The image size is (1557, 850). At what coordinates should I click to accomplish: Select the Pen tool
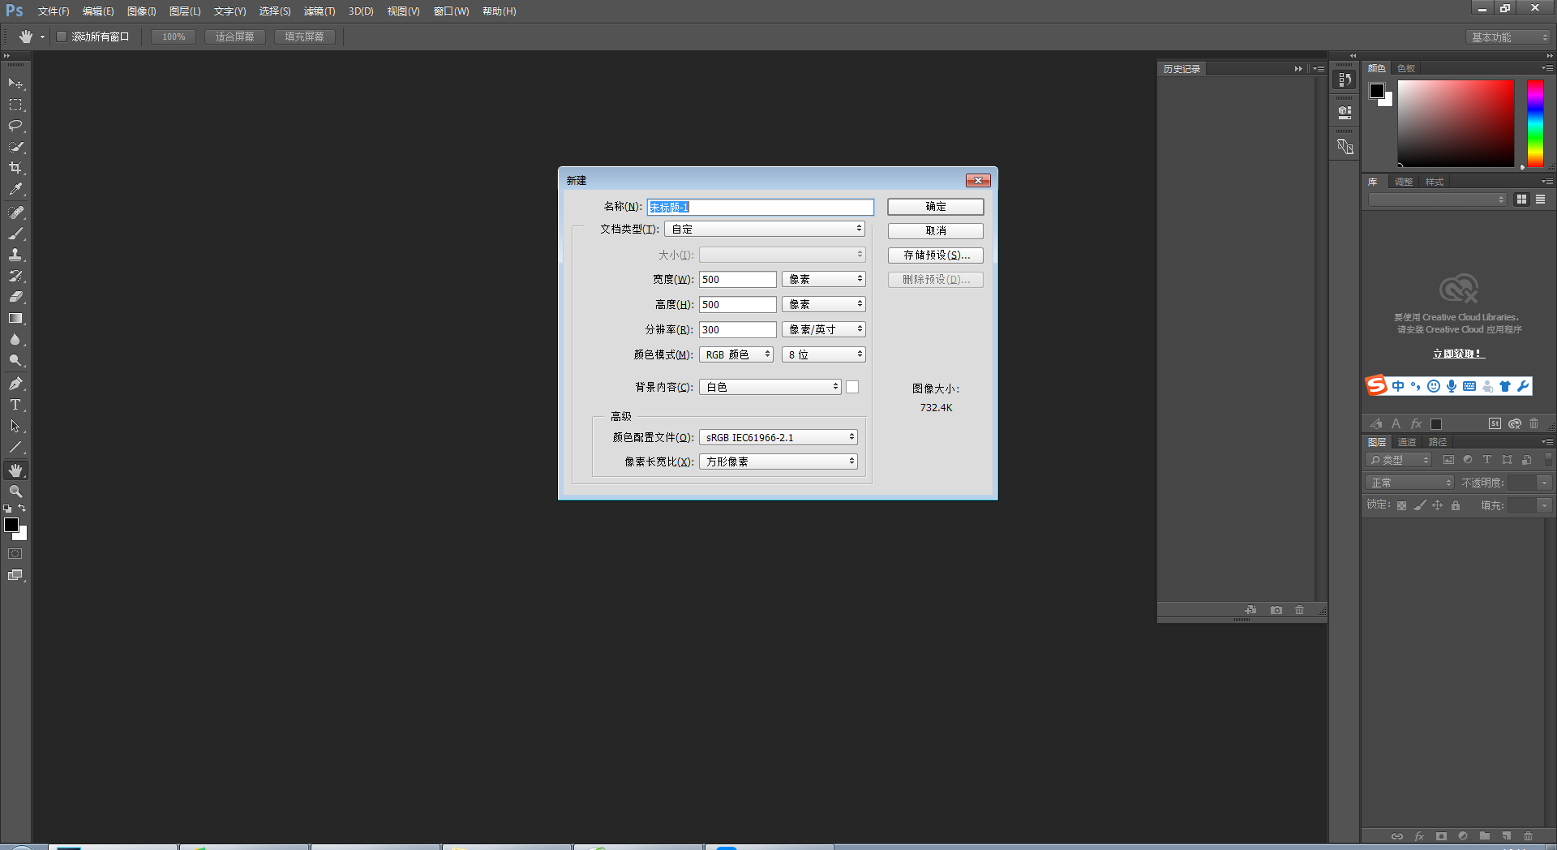15,384
